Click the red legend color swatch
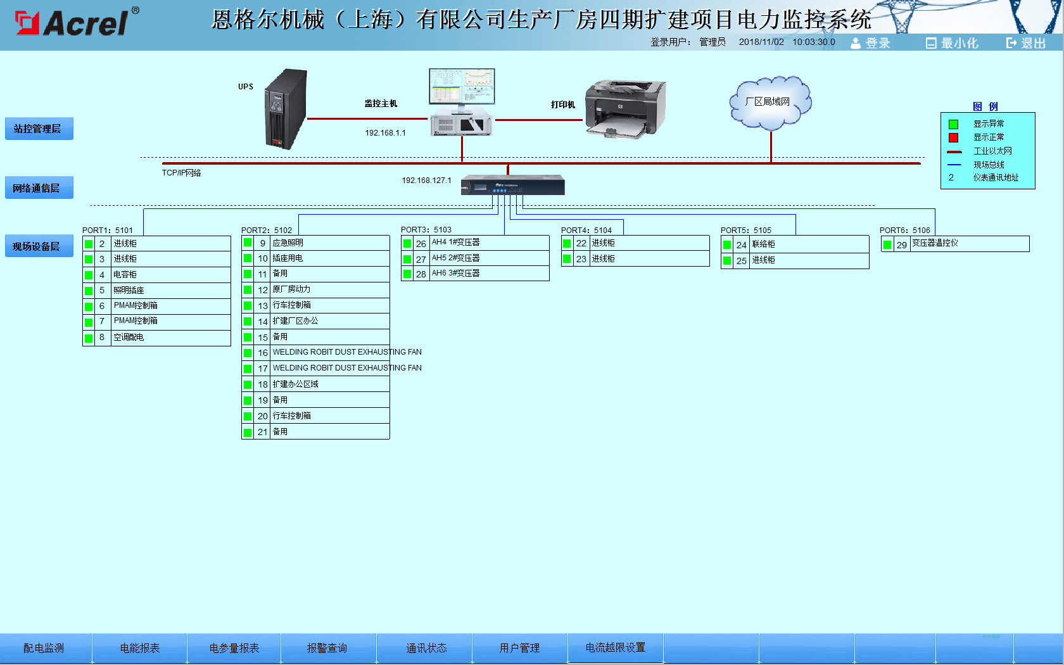The height and width of the screenshot is (665, 1064). [x=953, y=137]
